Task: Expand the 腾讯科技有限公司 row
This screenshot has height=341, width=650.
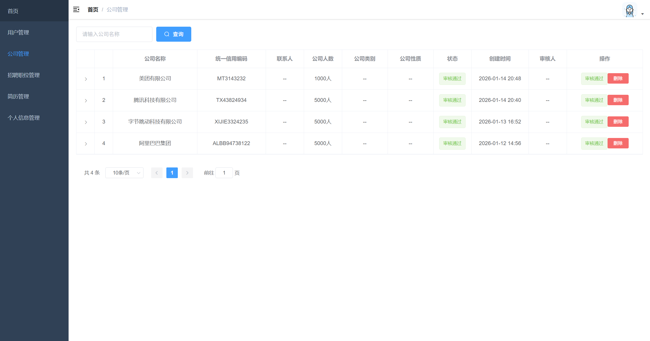Action: coord(86,101)
